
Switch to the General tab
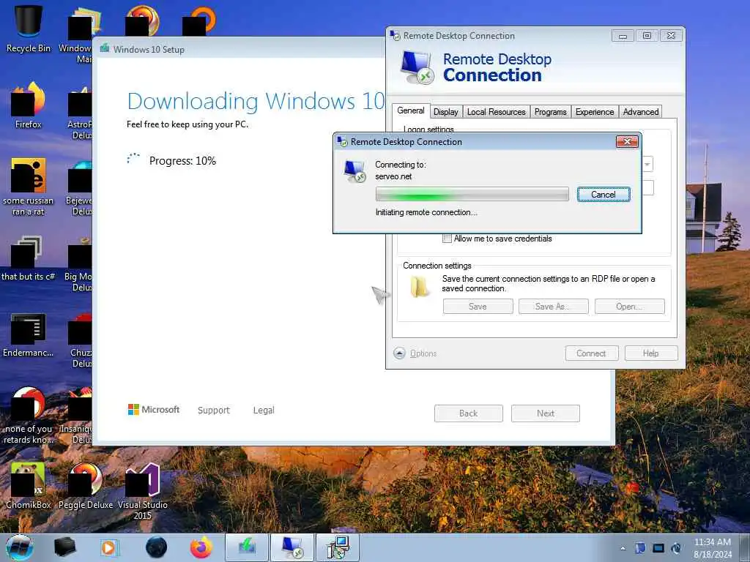click(x=411, y=111)
